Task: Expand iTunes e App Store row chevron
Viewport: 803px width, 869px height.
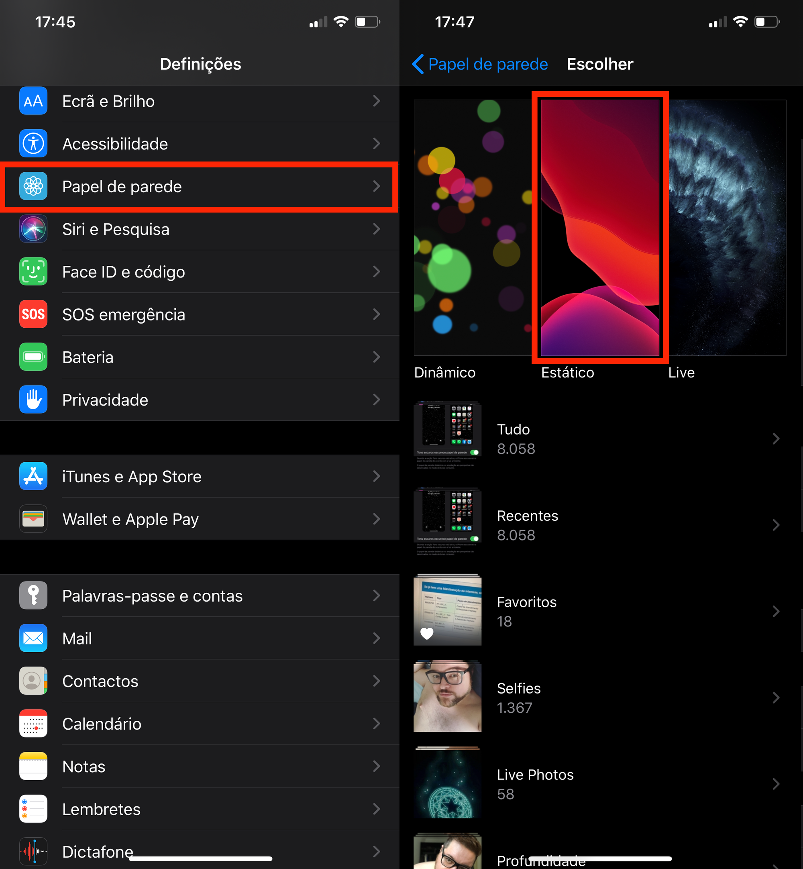Action: 377,476
